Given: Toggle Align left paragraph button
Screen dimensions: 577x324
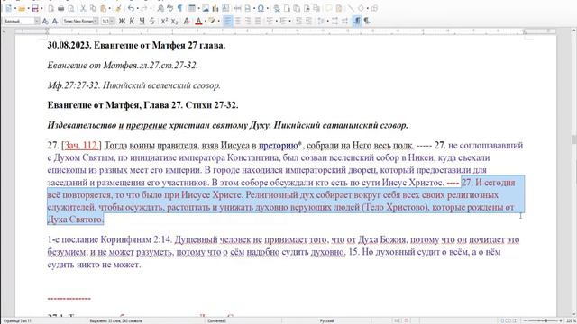Looking at the screenshot, I should [x=228, y=21].
